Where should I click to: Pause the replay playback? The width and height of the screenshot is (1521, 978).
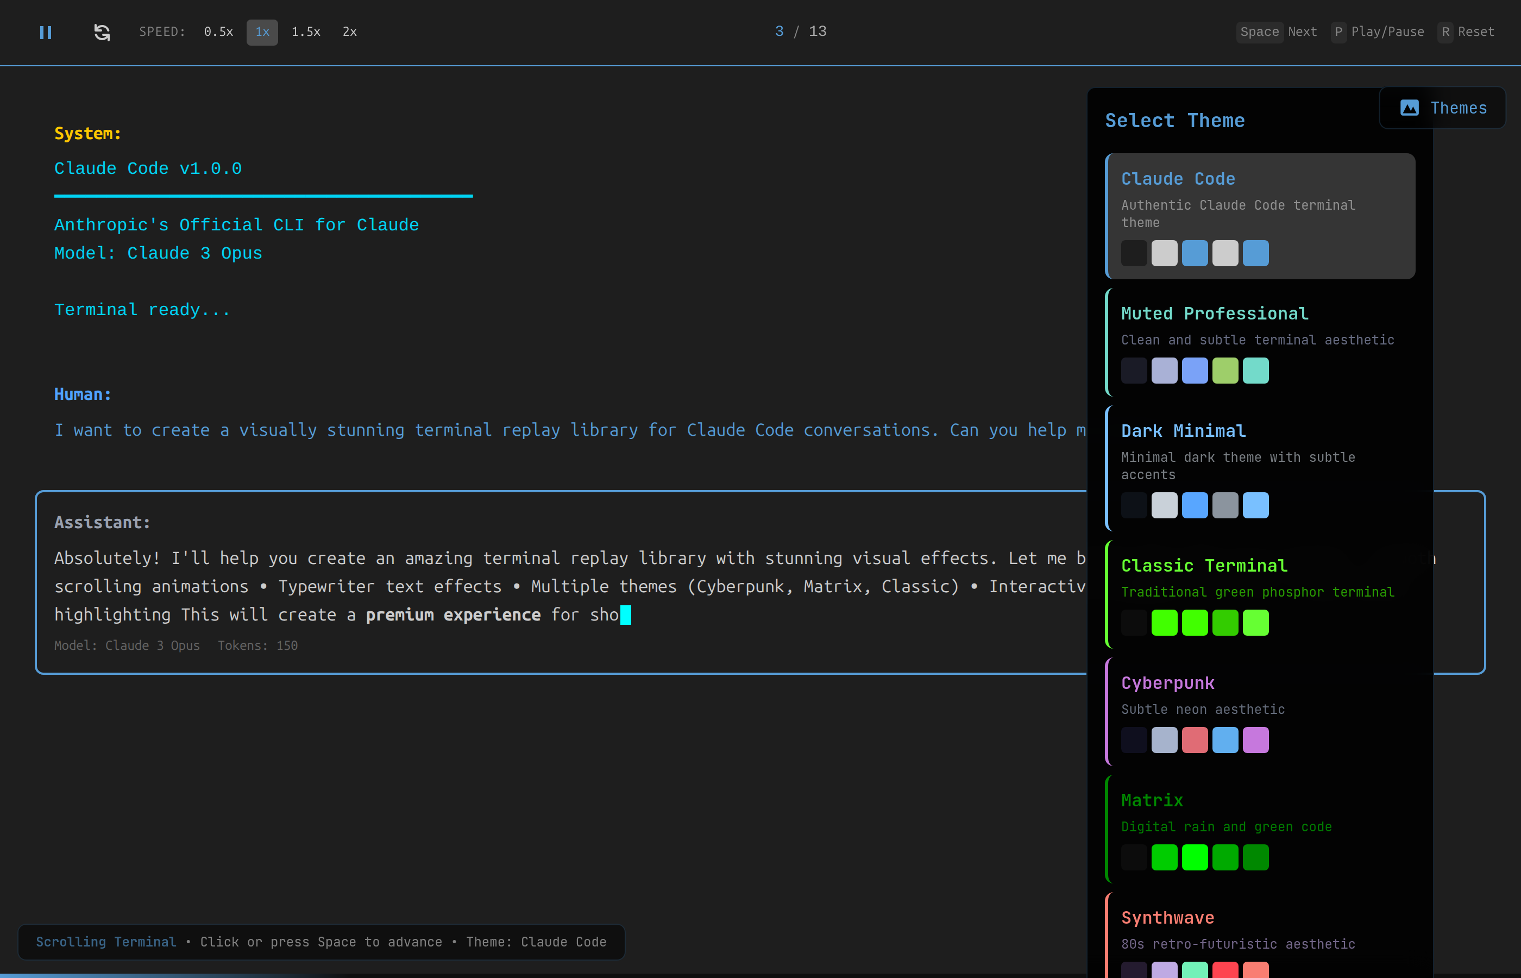coord(45,32)
